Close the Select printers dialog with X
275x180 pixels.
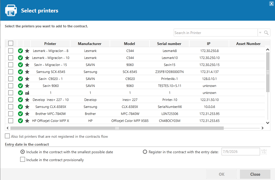click(272, 4)
